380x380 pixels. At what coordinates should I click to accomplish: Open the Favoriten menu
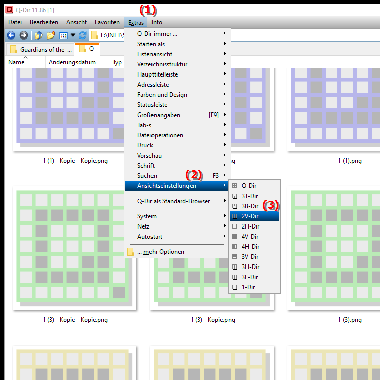point(107,22)
